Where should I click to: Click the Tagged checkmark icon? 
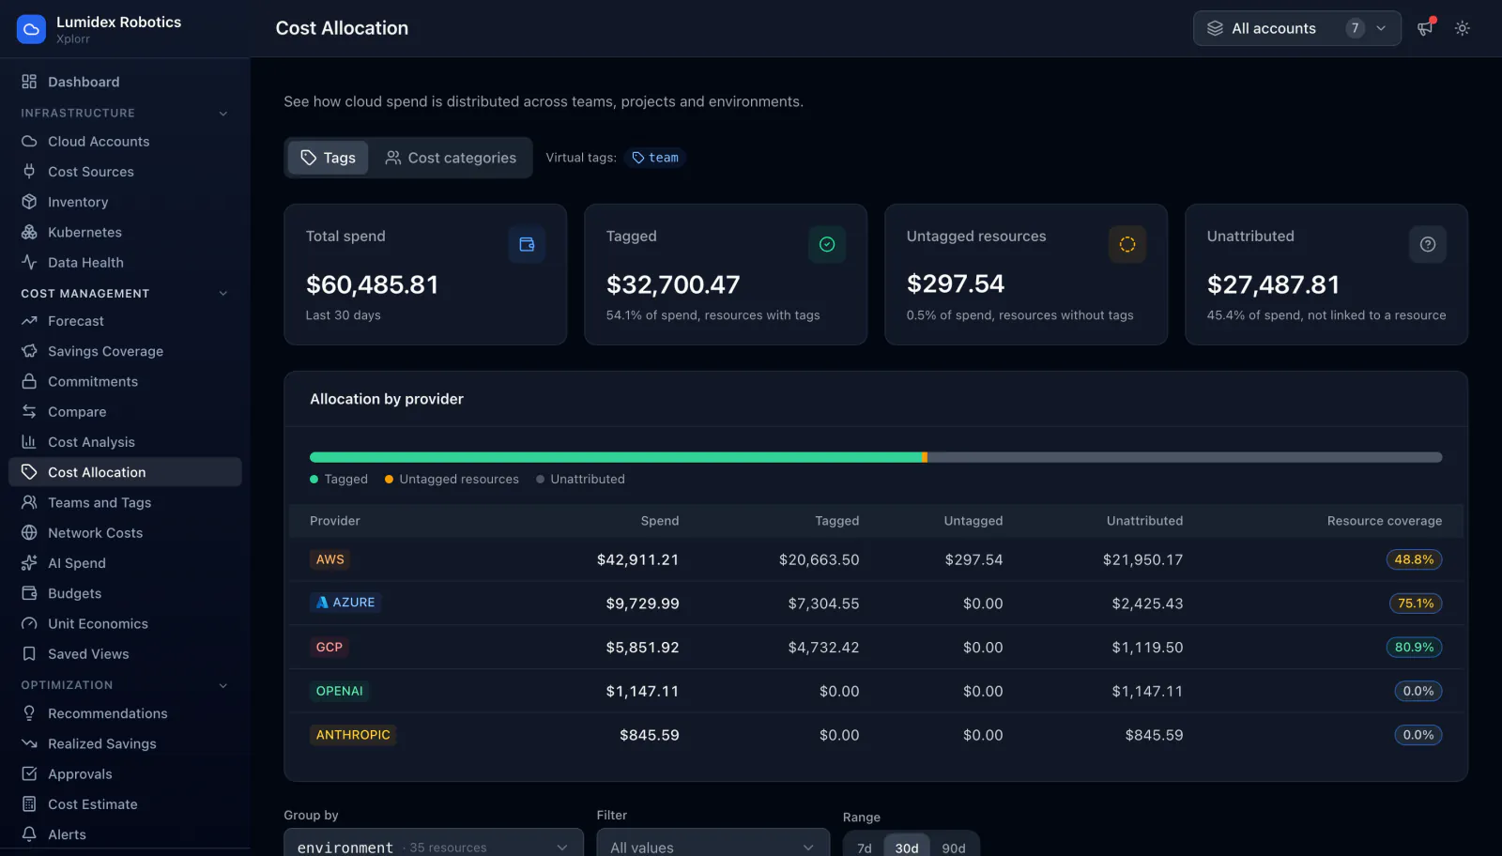827,244
